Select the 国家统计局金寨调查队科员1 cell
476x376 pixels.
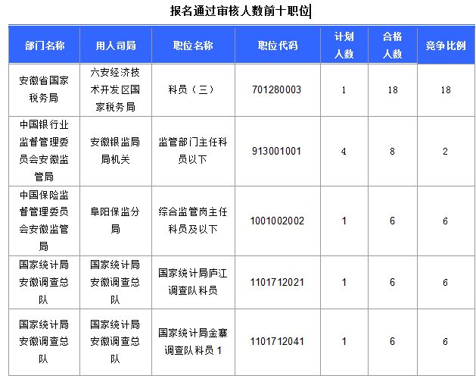pyautogui.click(x=192, y=341)
